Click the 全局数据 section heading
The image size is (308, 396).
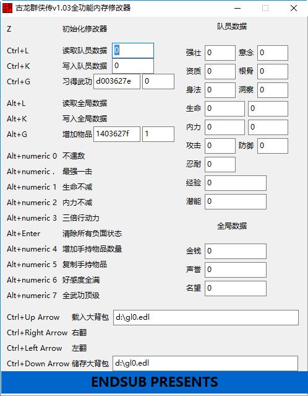tap(232, 226)
